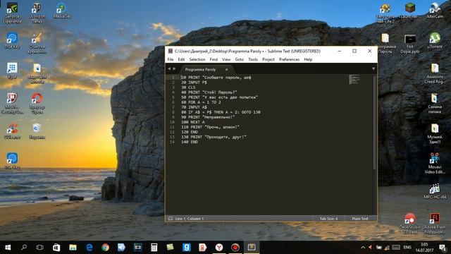Select the Programma Paroly tab
Image resolution: width=451 pixels, height=254 pixels.
(200, 69)
